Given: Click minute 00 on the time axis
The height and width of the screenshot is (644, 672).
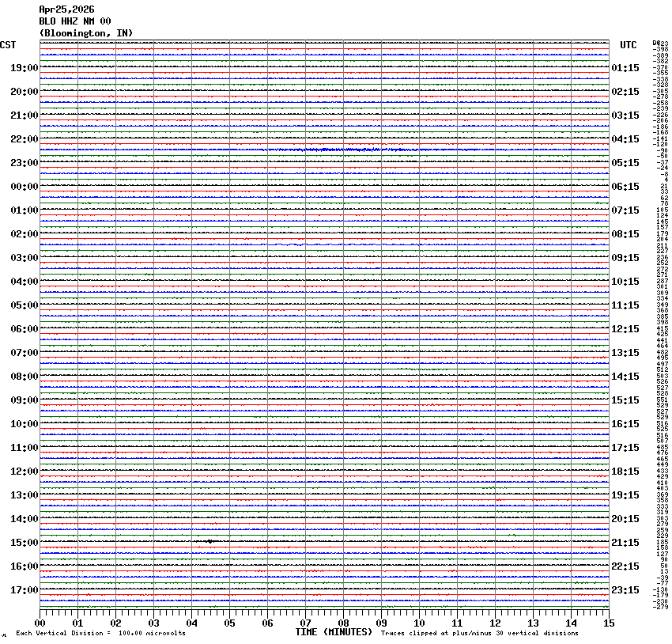Looking at the screenshot, I should click(40, 623).
